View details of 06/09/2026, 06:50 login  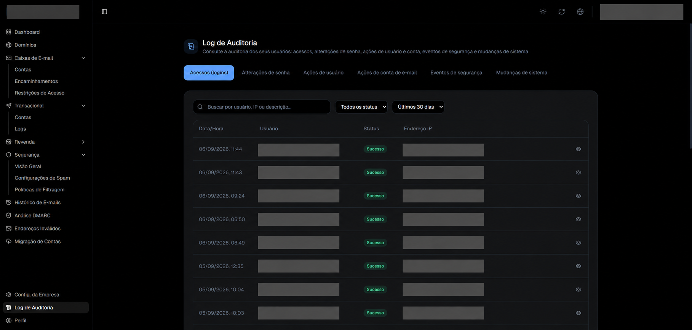click(x=578, y=219)
